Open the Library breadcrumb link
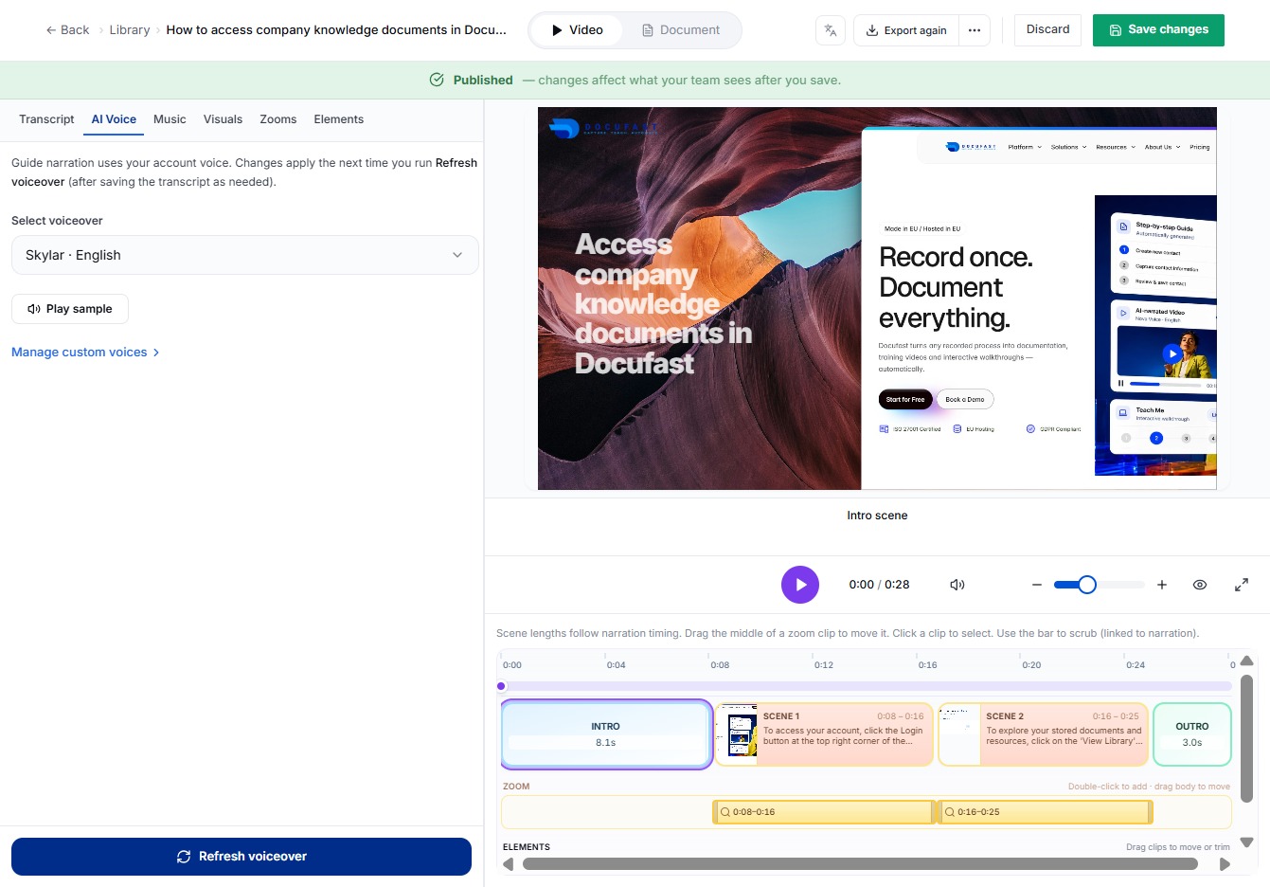Image resolution: width=1270 pixels, height=887 pixels. [130, 30]
